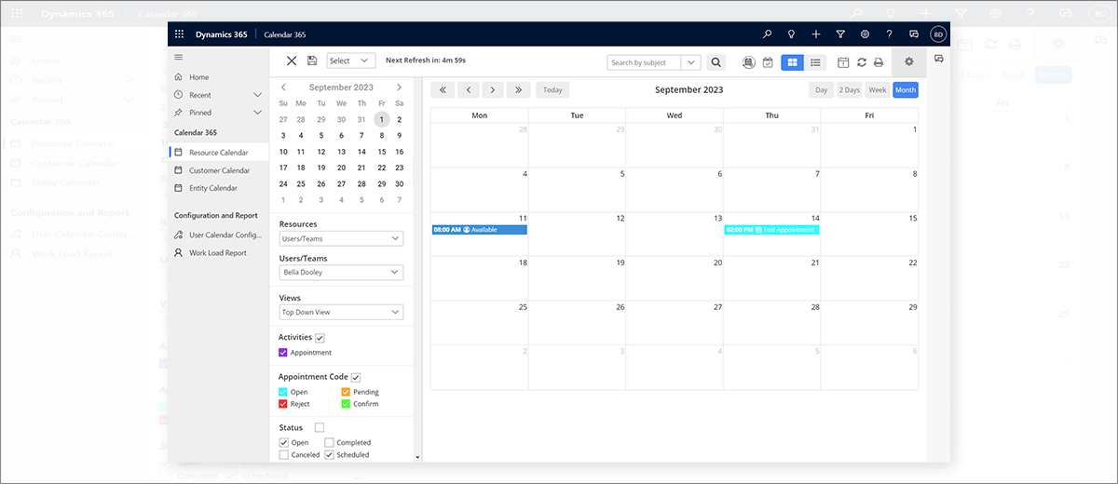Open the chat icon in the top navy bar
Screen dimensions: 1118x484
[x=914, y=34]
